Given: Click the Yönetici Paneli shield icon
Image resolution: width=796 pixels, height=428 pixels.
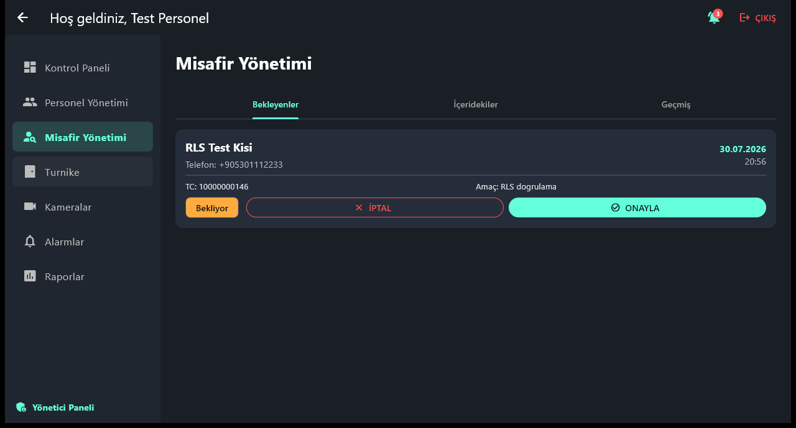Looking at the screenshot, I should (21, 408).
